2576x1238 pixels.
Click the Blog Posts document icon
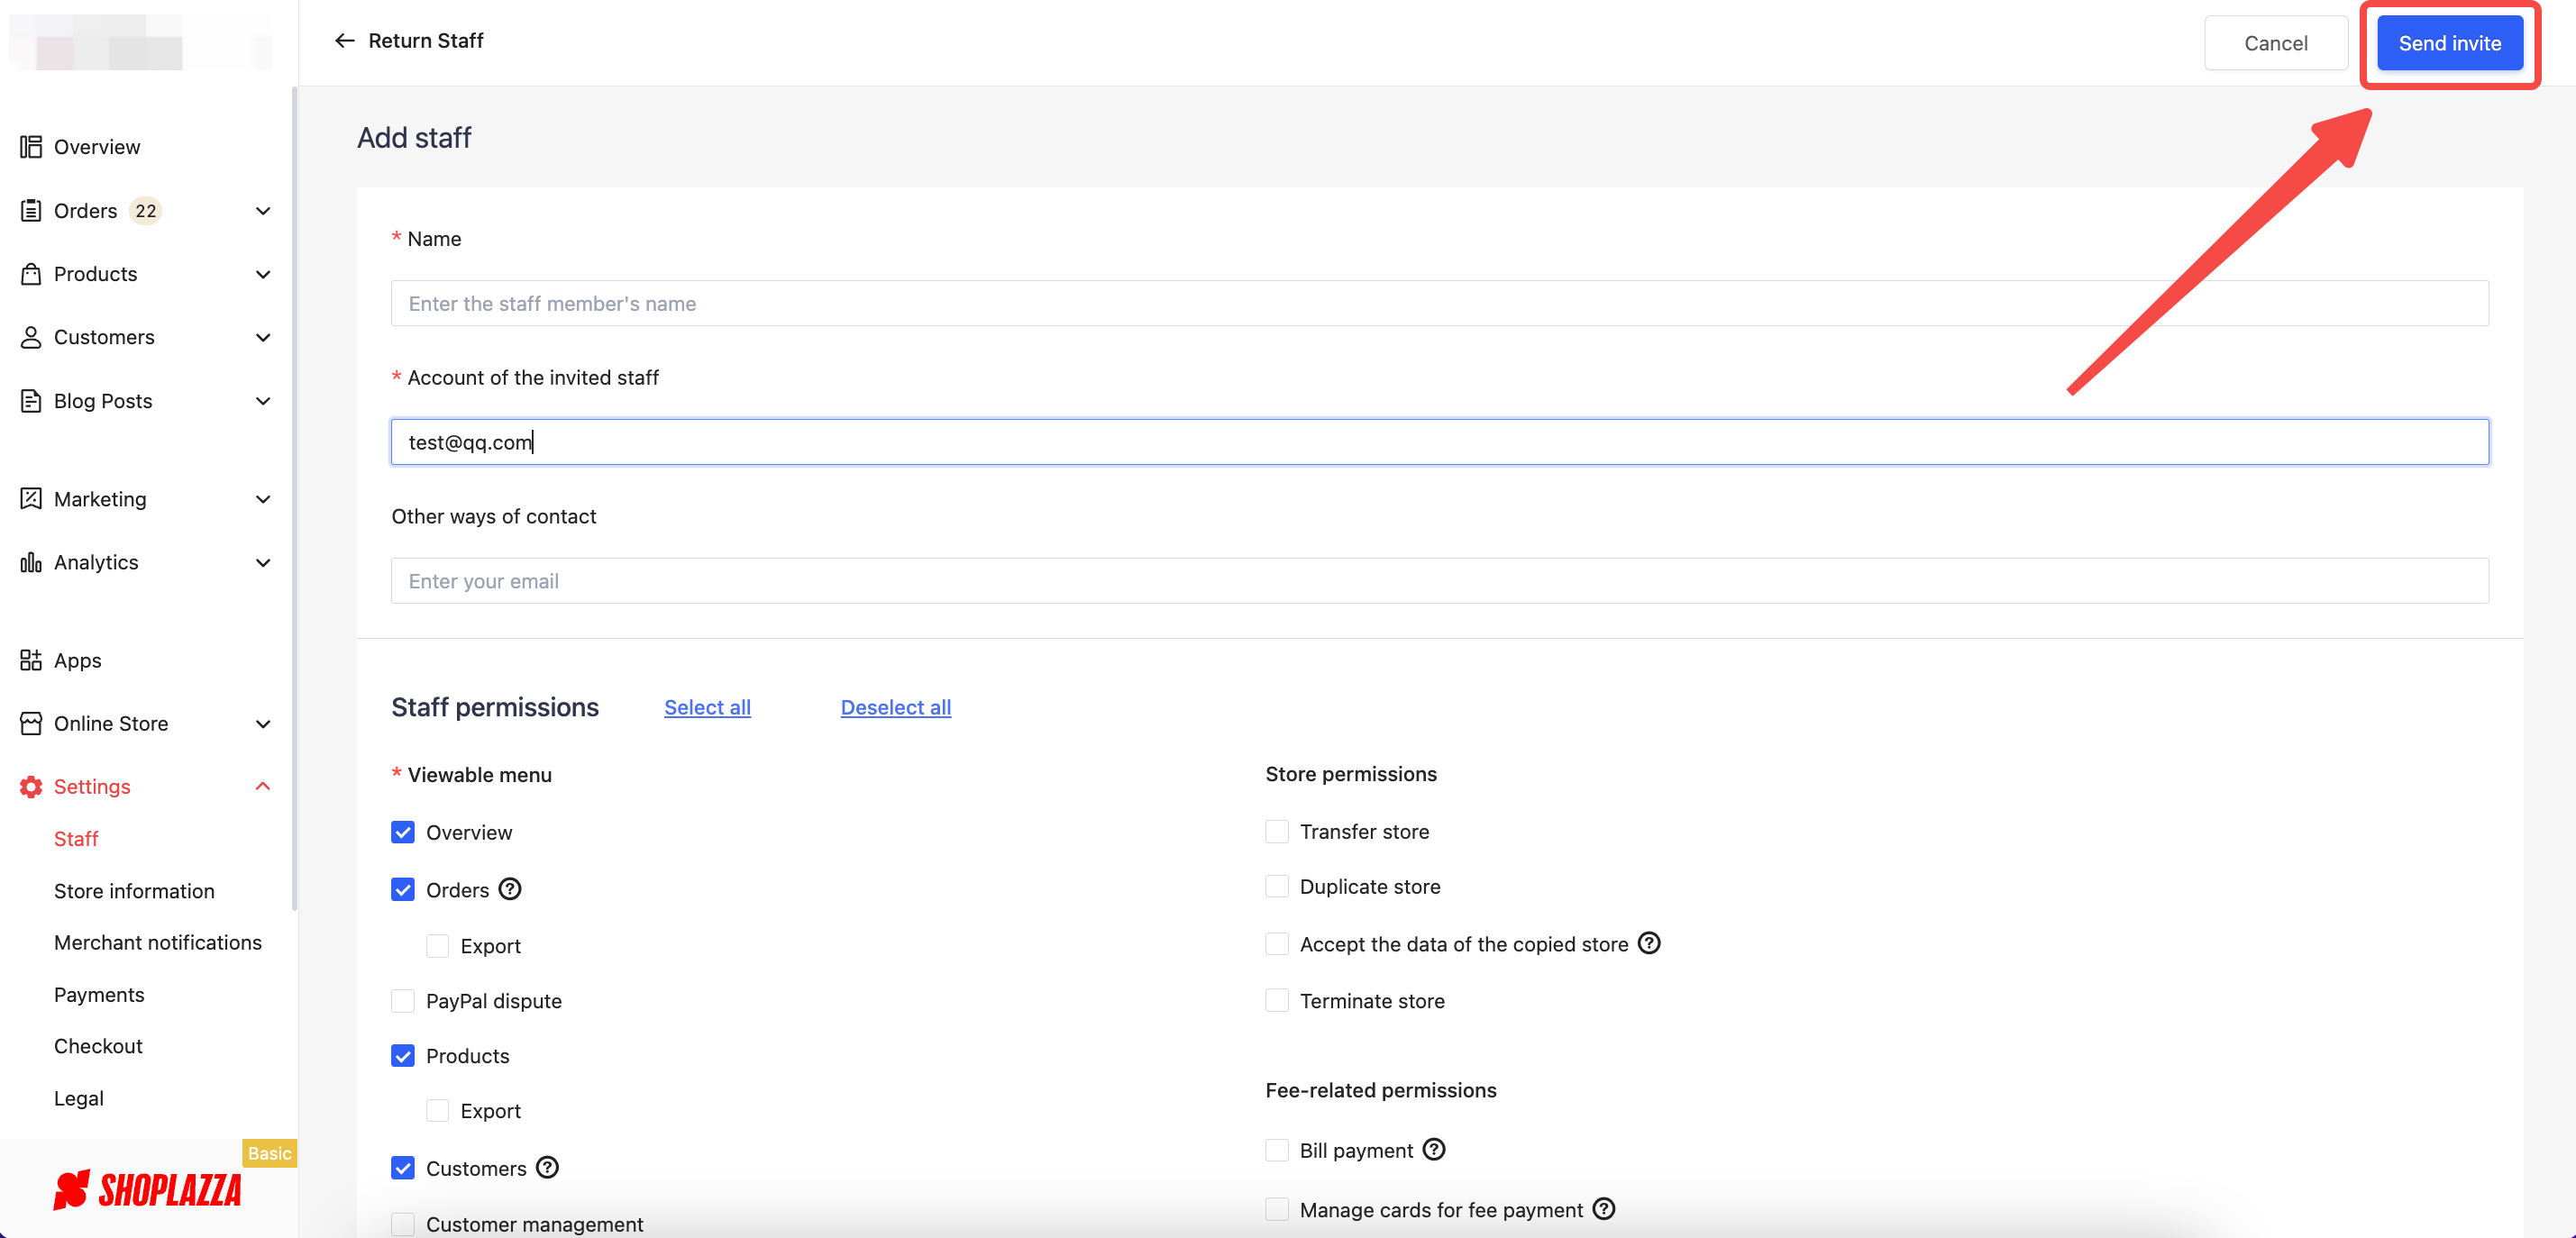coord(31,401)
